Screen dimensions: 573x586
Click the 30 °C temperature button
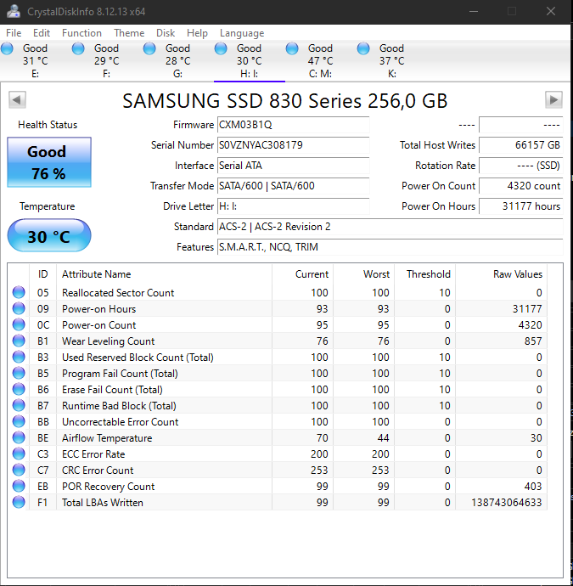pyautogui.click(x=49, y=236)
